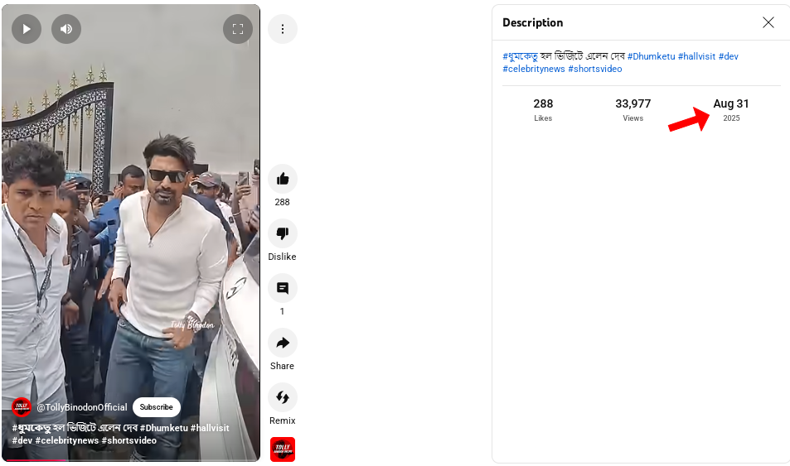The height and width of the screenshot is (466, 790).
Task: Play the Shorts video
Action: pyautogui.click(x=27, y=29)
